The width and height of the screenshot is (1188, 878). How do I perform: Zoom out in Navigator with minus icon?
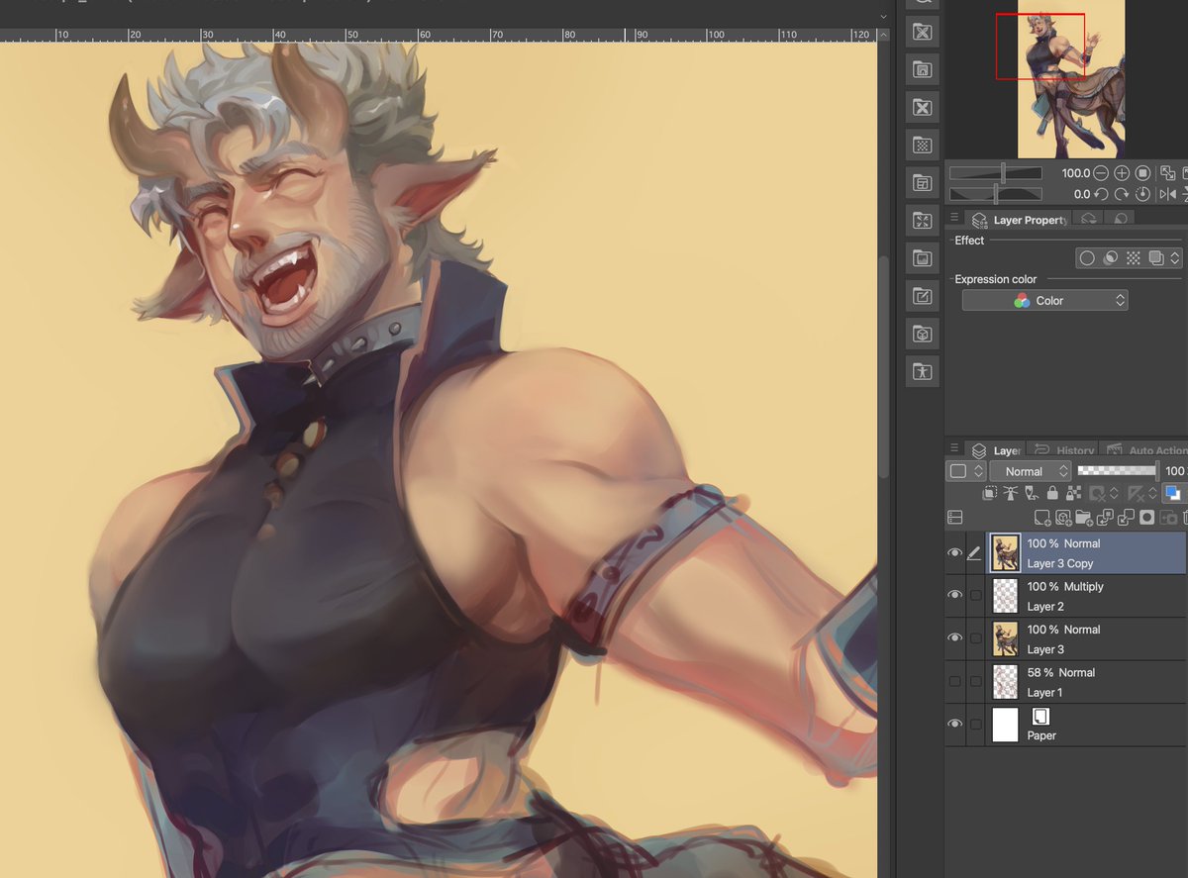tap(1101, 173)
